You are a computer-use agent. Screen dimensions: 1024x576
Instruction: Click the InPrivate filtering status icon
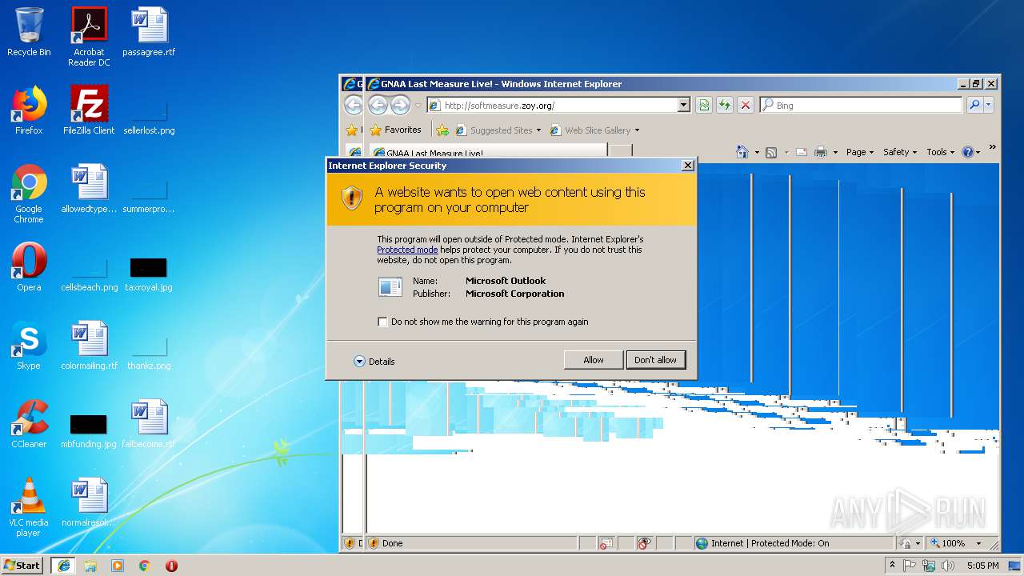click(644, 543)
